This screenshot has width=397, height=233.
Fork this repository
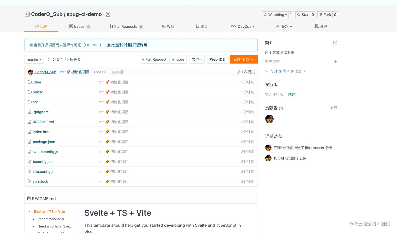[x=325, y=15]
